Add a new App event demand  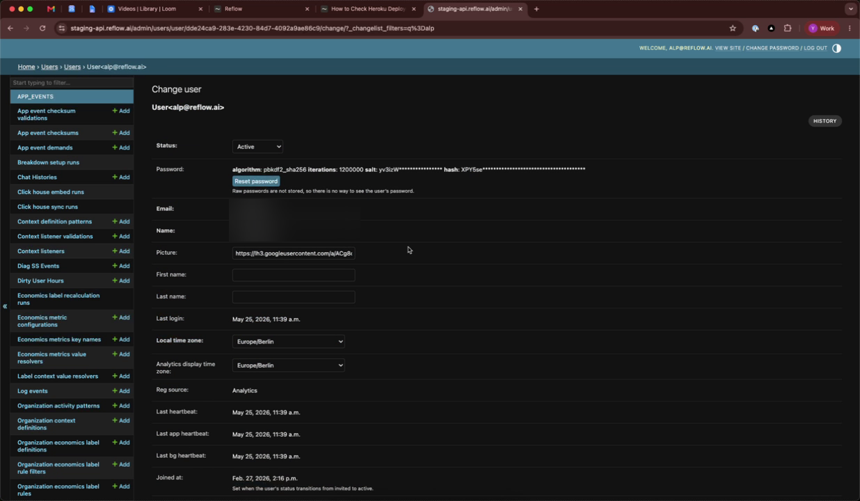coord(121,148)
